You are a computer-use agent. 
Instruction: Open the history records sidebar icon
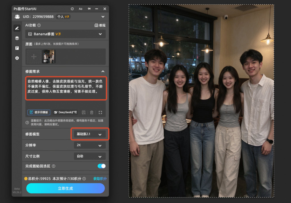click(x=17, y=48)
